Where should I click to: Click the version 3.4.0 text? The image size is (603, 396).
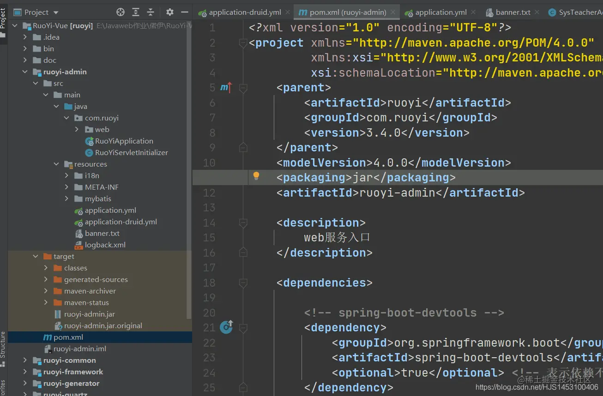pyautogui.click(x=386, y=133)
